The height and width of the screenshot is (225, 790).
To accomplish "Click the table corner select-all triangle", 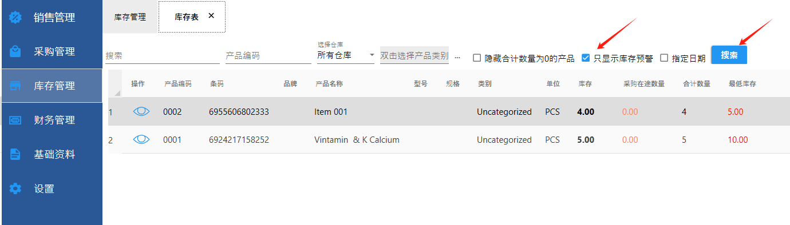I will coord(117,93).
